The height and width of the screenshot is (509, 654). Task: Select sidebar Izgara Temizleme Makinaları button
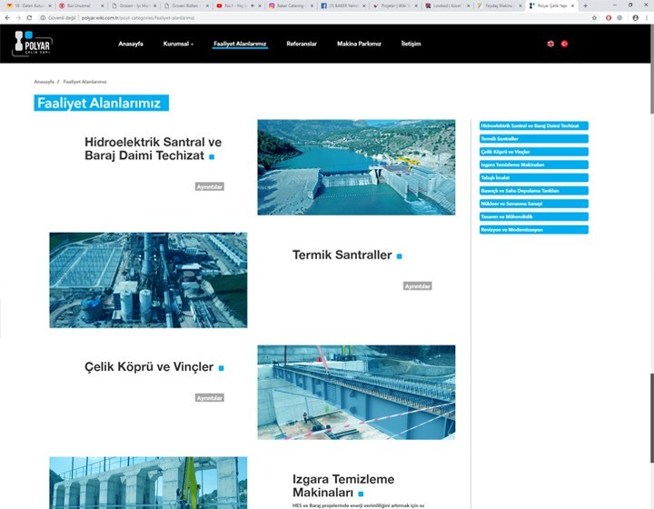point(534,165)
